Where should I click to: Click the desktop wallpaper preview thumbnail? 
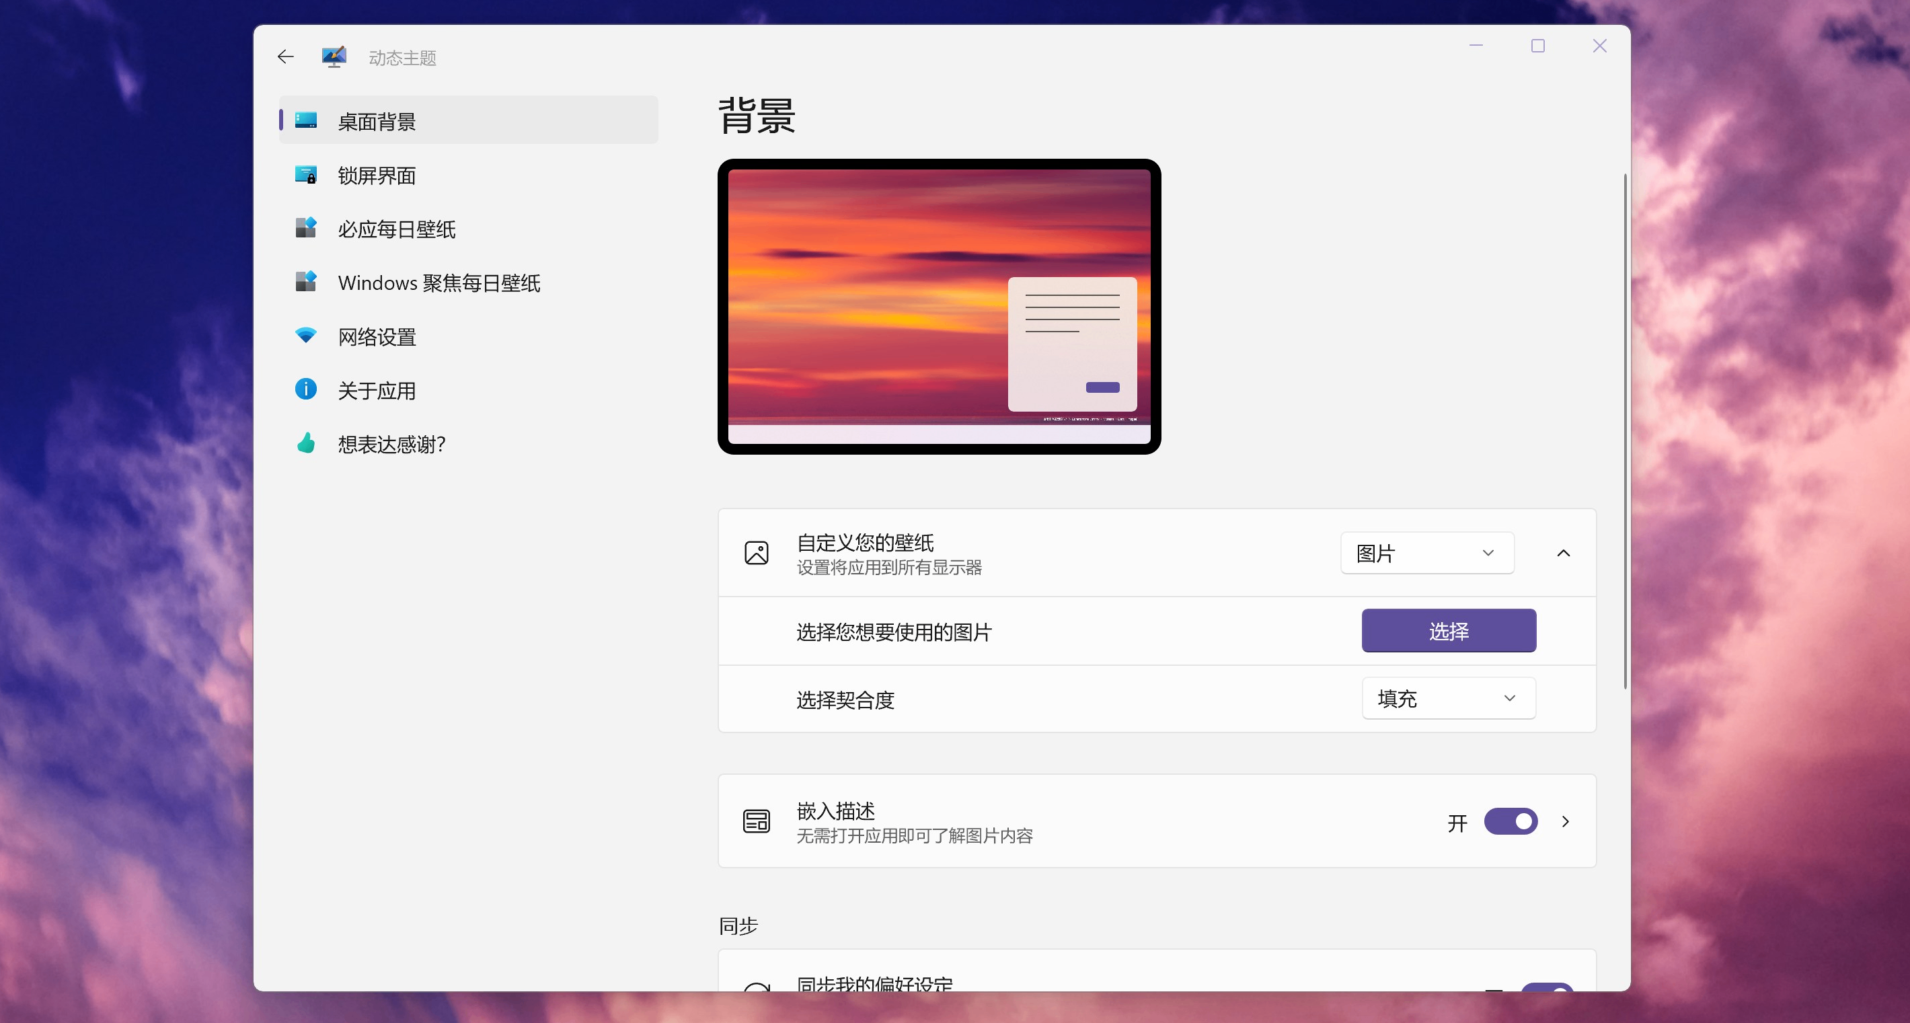(x=938, y=305)
